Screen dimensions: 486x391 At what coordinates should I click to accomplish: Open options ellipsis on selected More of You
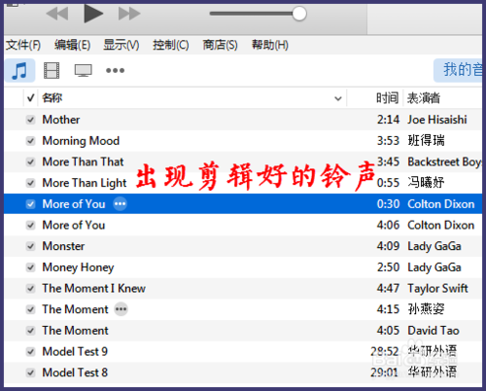click(120, 204)
